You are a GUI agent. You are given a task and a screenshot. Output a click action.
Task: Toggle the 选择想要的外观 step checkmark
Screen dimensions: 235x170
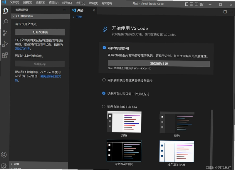104,48
